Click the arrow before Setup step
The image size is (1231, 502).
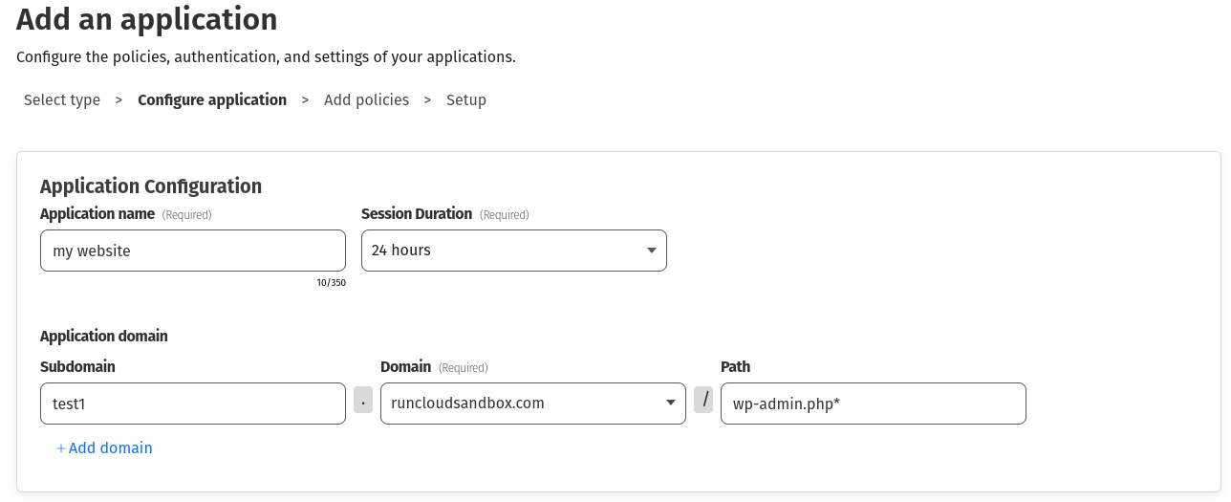(427, 100)
